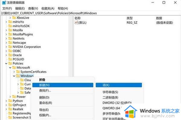This screenshot has height=120, width=181.
Task: Collapse the Windows key
Action: click(14, 76)
